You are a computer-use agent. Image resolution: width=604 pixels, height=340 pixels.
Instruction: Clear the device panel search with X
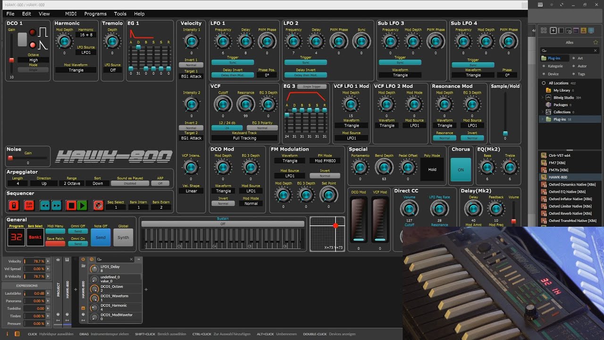click(131, 259)
